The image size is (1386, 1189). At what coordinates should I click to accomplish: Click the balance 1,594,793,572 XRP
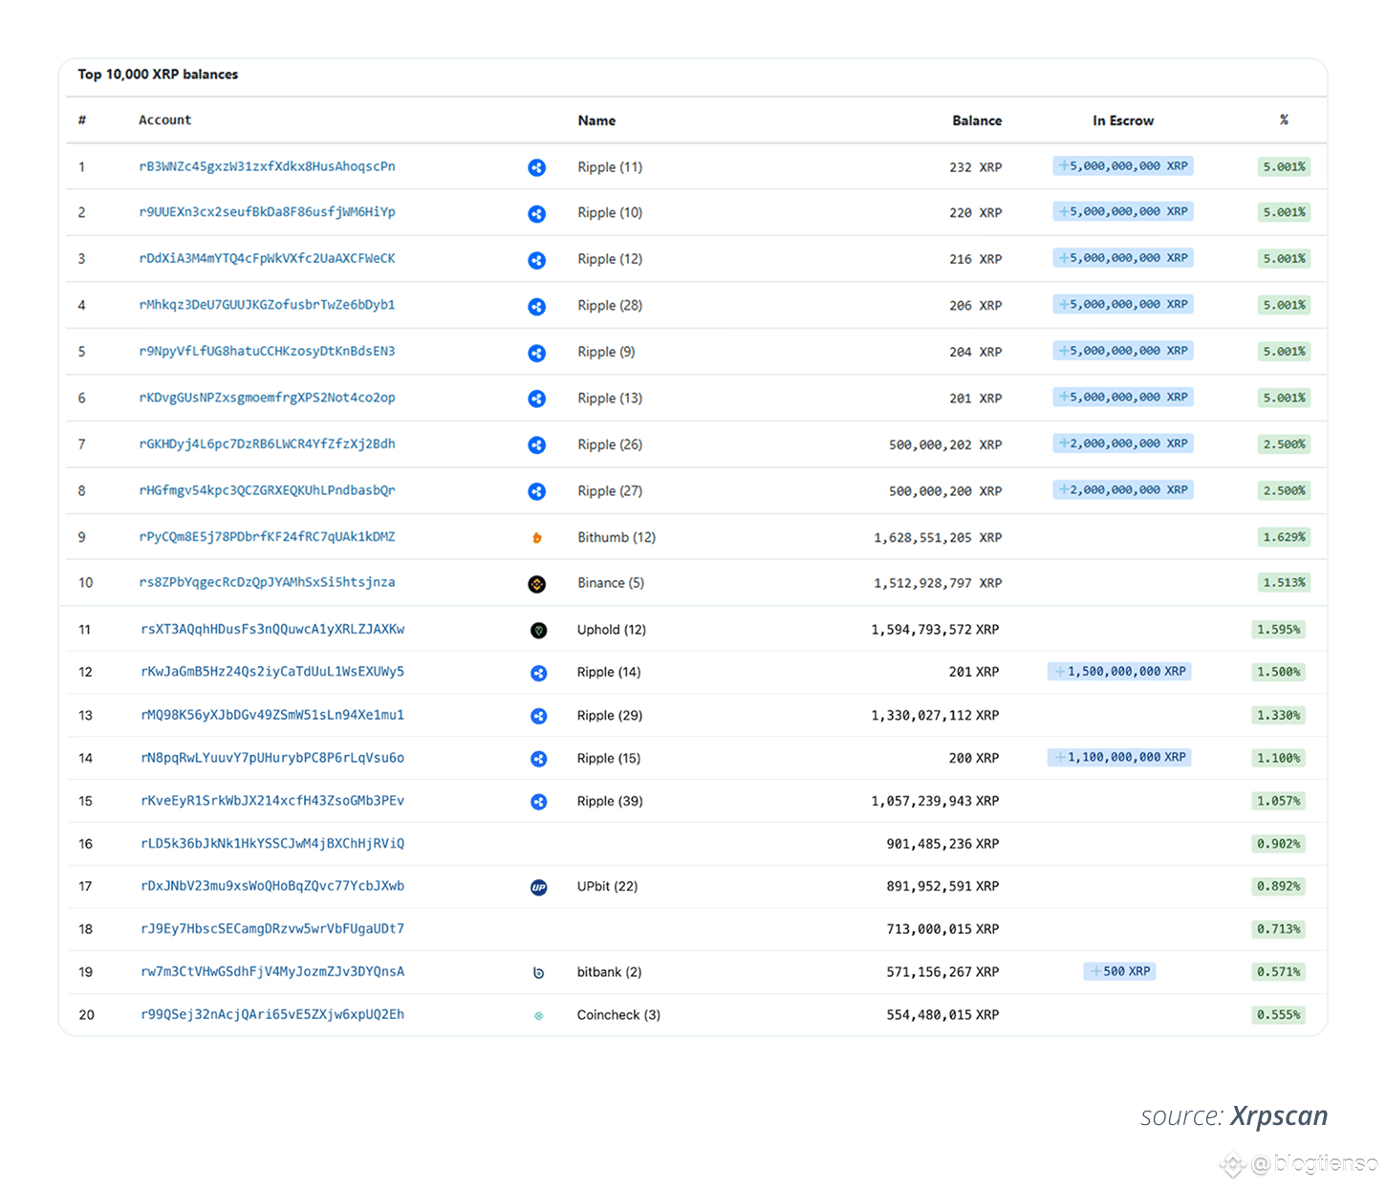[935, 630]
